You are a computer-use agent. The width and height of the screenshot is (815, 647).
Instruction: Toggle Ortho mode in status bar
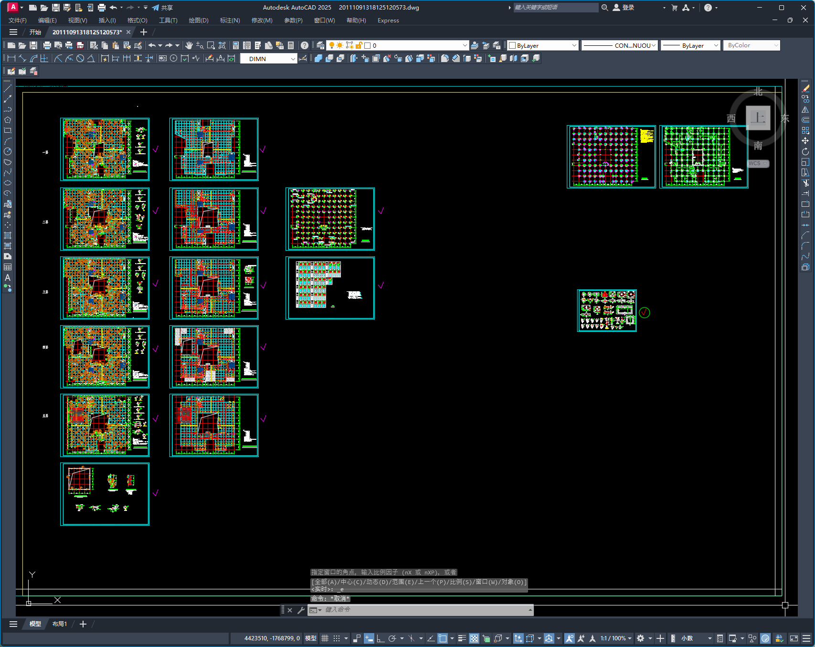pos(381,638)
